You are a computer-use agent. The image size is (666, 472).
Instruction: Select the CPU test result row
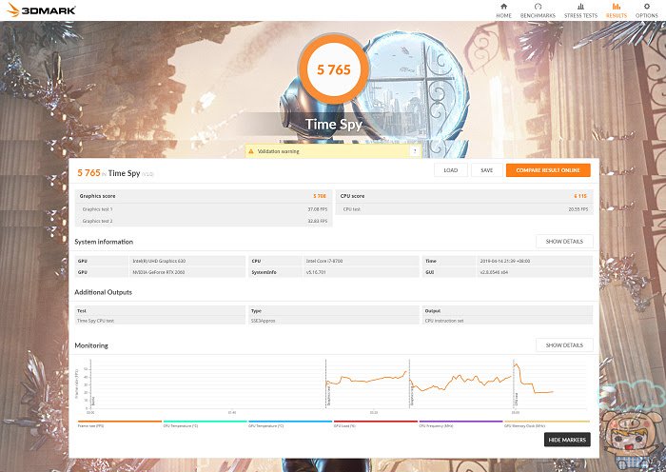pos(464,209)
